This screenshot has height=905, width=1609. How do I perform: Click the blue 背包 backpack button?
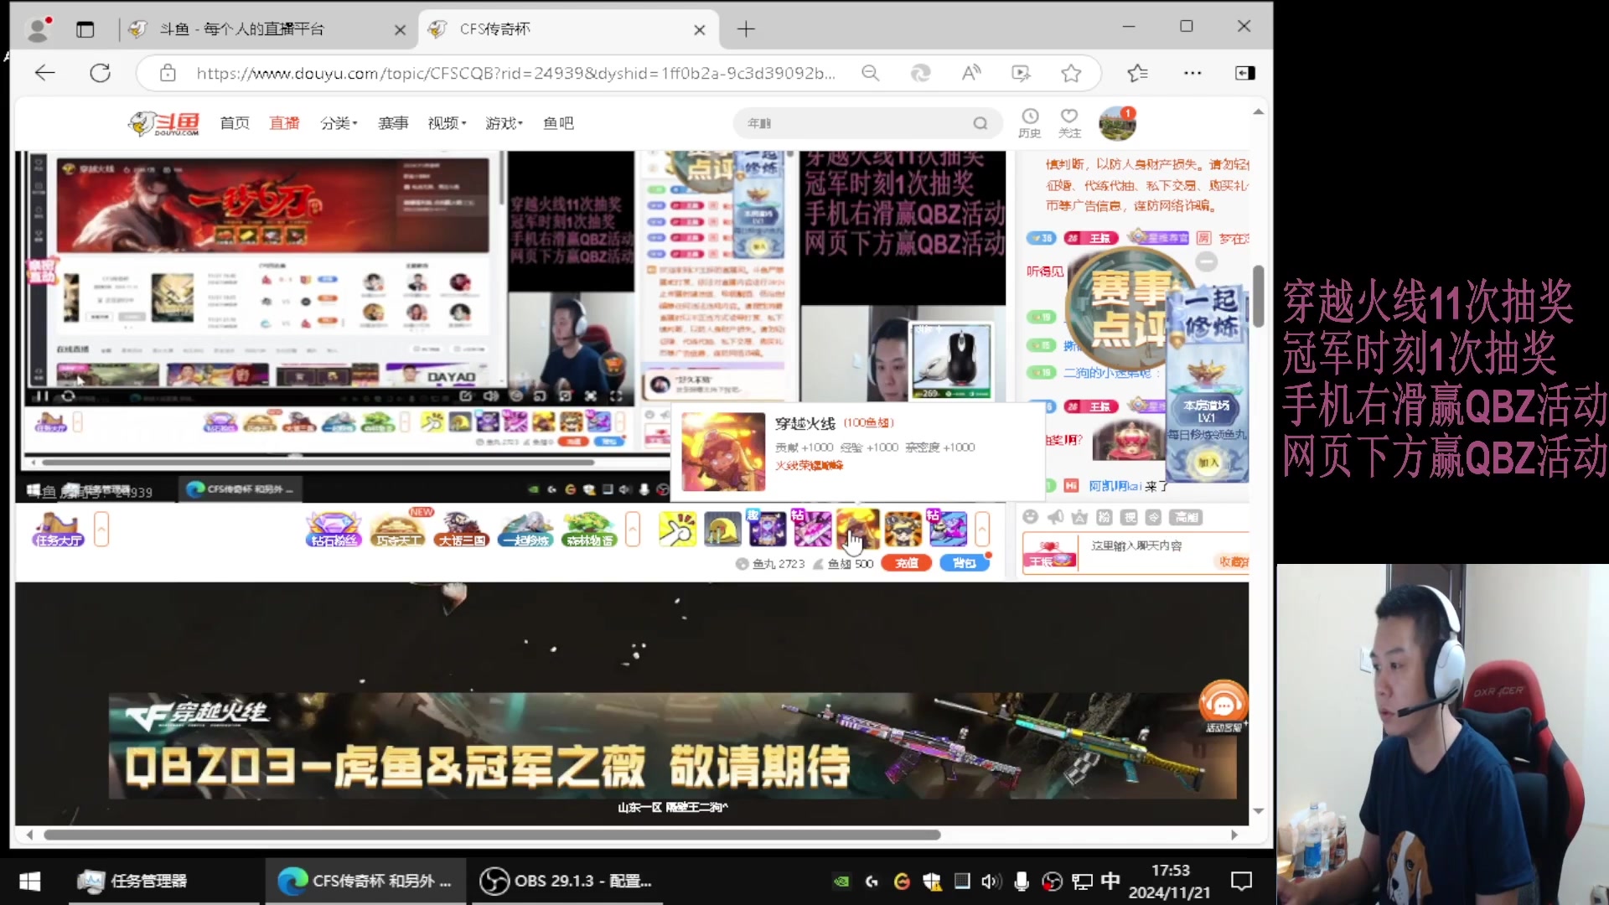click(x=965, y=563)
